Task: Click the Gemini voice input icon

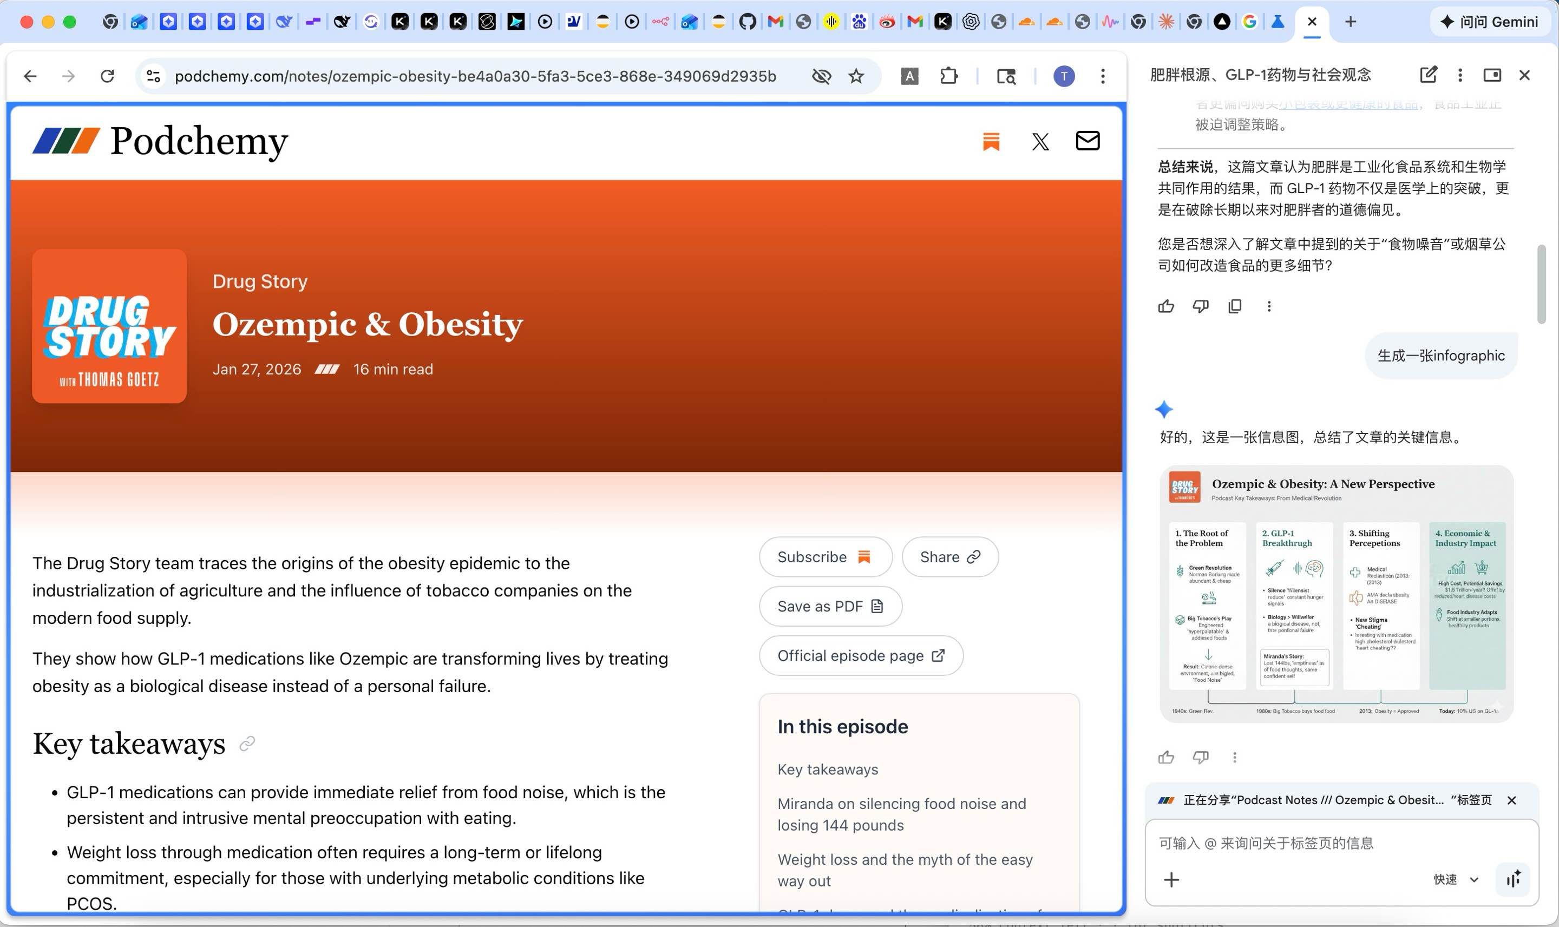Action: tap(1514, 879)
